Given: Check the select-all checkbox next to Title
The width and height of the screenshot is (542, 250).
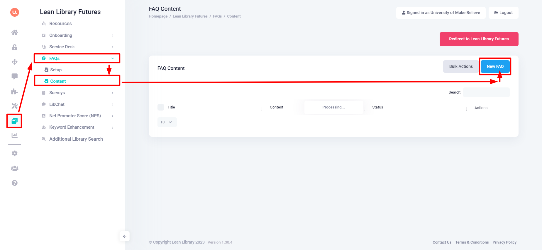Looking at the screenshot, I should point(161,107).
